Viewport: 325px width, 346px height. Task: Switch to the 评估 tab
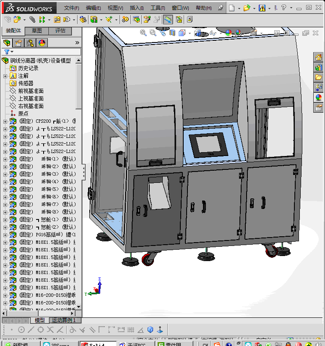tap(60, 31)
